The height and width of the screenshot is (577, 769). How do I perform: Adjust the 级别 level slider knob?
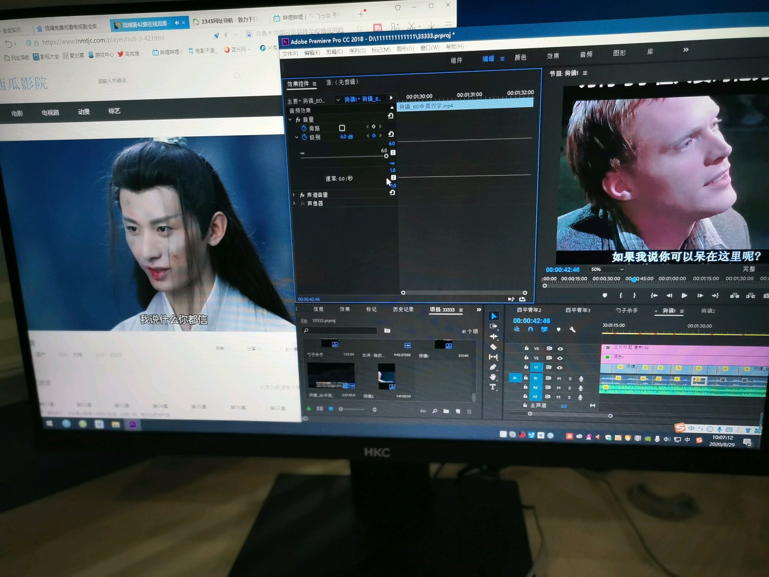tap(386, 156)
